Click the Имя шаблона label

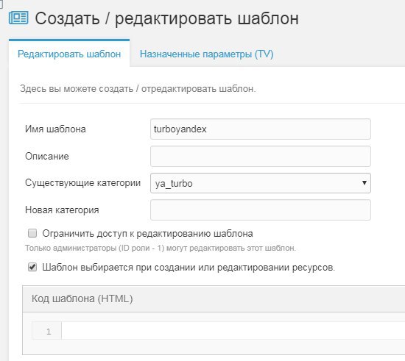[x=55, y=129]
